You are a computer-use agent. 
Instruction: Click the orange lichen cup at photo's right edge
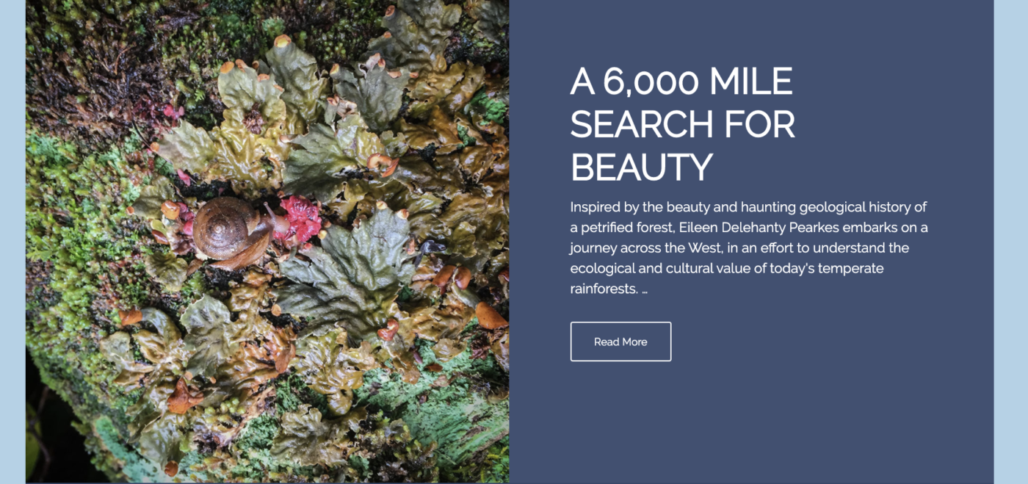coord(490,316)
